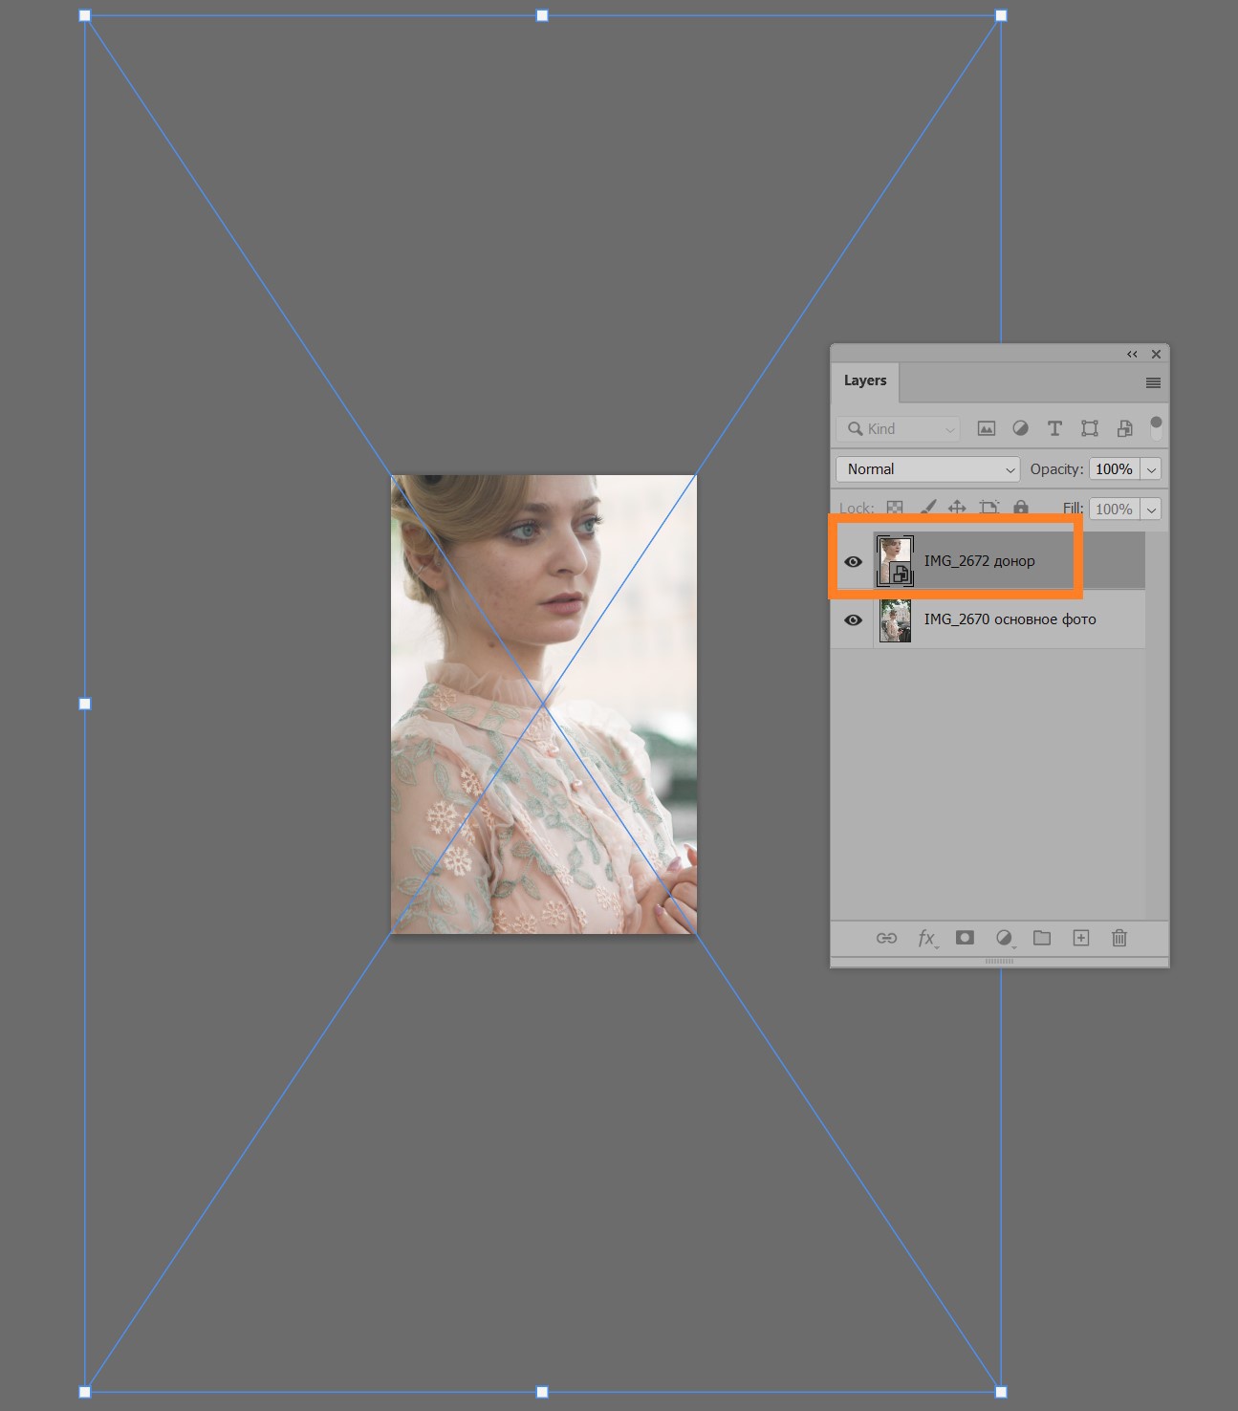Select the Layers tab

(x=865, y=380)
